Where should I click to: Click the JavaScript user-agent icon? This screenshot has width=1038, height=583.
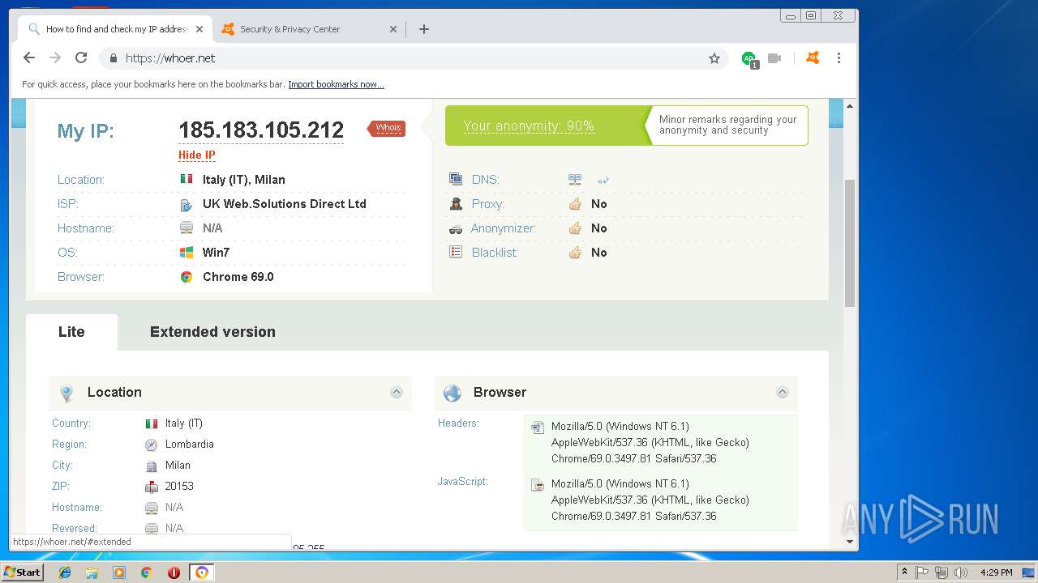537,485
